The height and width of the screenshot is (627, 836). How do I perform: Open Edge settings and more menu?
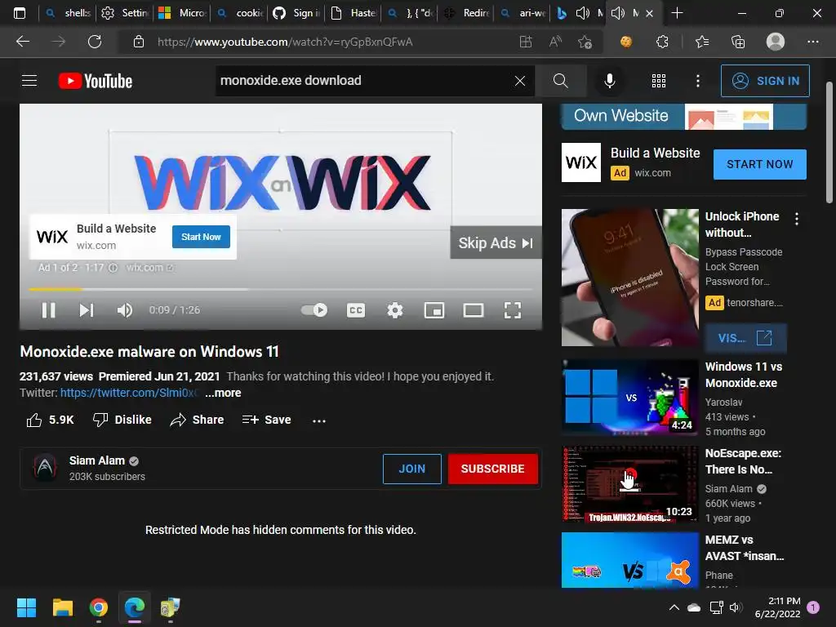tap(812, 42)
